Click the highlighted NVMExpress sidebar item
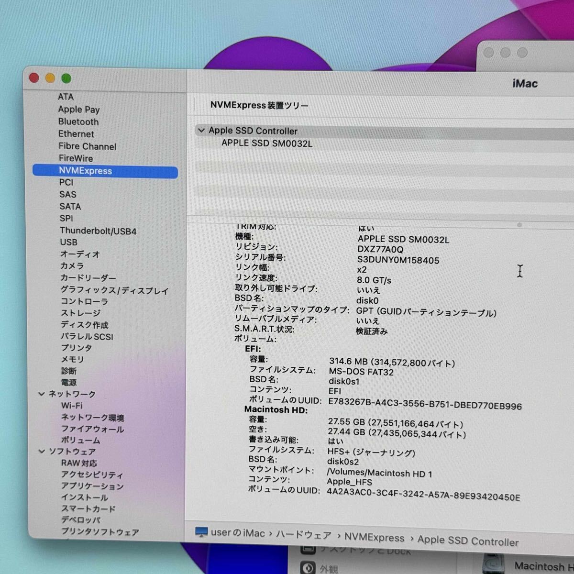This screenshot has width=574, height=574. [x=105, y=171]
